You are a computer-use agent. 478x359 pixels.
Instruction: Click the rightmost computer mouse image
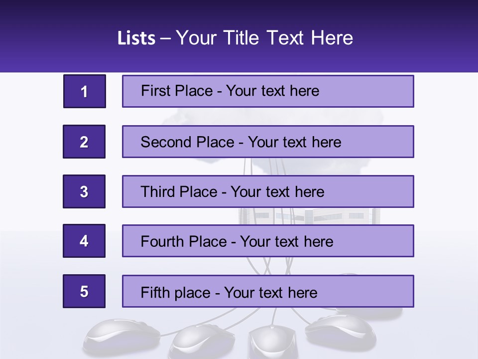pos(341,333)
